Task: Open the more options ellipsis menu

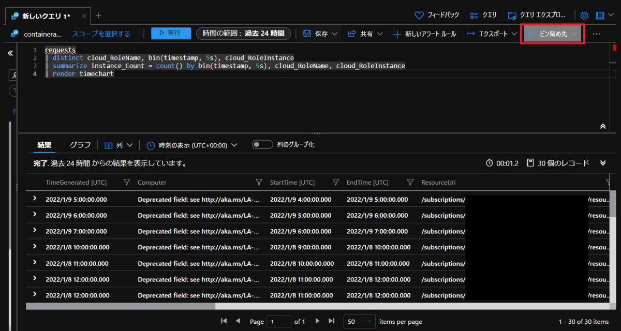Action: [597, 34]
